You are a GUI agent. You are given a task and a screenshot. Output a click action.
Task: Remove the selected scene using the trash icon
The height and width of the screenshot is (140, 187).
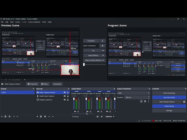[x=5, y=116]
